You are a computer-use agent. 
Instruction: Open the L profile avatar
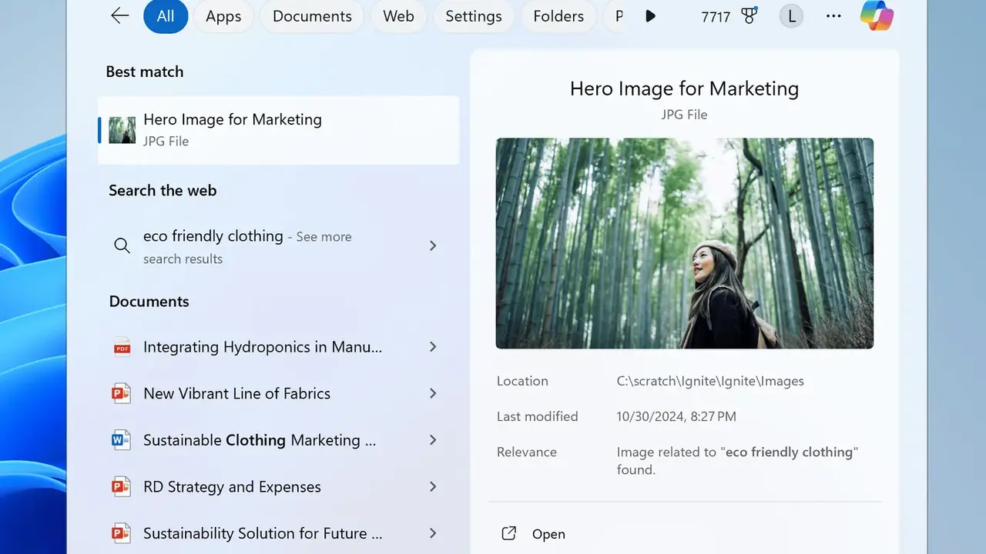tap(791, 16)
